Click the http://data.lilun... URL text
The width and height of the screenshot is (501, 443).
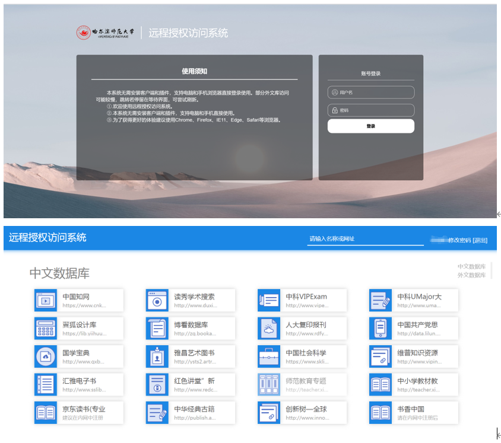tap(419, 333)
